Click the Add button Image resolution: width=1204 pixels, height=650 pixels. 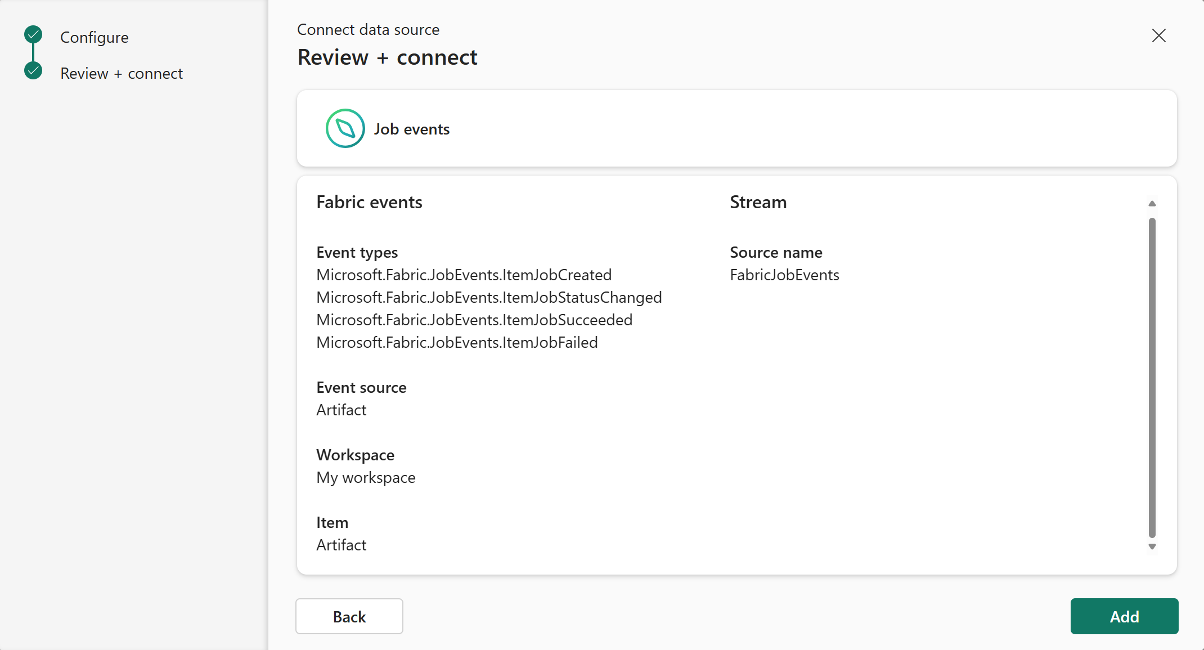[x=1124, y=616]
